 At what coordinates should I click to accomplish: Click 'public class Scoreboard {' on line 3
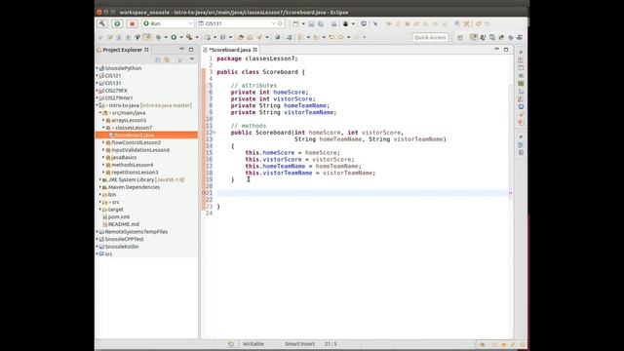tap(260, 72)
